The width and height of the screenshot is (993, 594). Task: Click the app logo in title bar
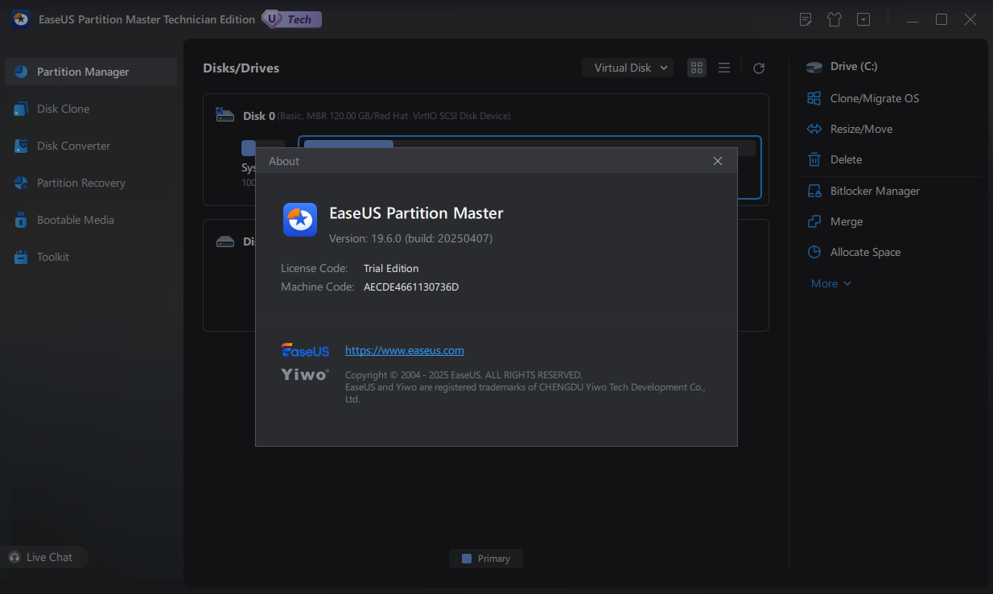21,19
